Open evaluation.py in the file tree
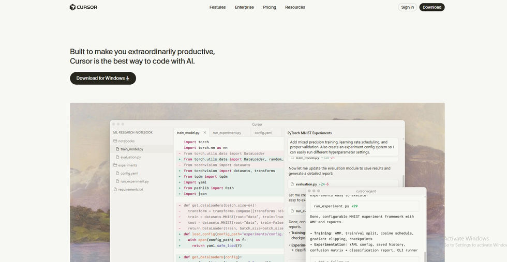 pyautogui.click(x=130, y=157)
